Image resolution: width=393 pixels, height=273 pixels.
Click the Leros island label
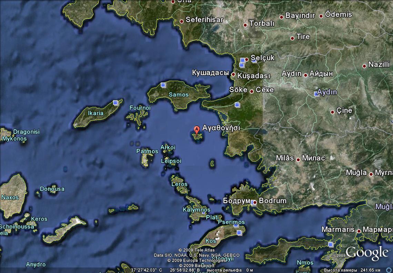(179, 184)
